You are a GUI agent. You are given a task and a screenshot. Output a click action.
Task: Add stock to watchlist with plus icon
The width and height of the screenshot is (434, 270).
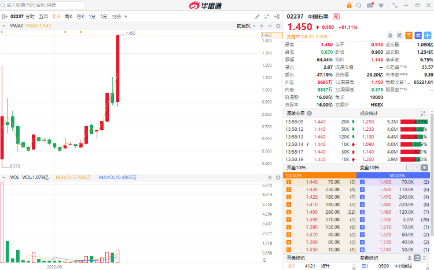point(428,35)
